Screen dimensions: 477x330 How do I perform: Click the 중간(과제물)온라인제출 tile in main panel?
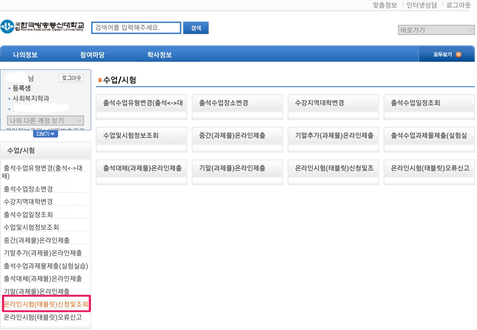pos(238,140)
